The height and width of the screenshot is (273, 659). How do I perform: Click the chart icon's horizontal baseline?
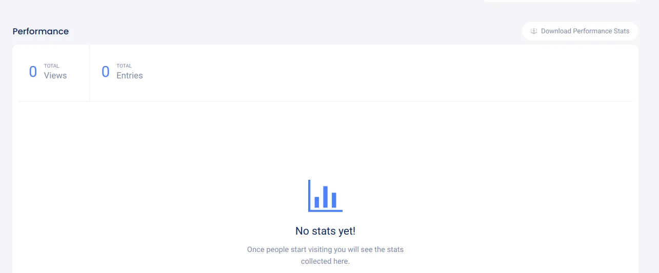tap(325, 211)
